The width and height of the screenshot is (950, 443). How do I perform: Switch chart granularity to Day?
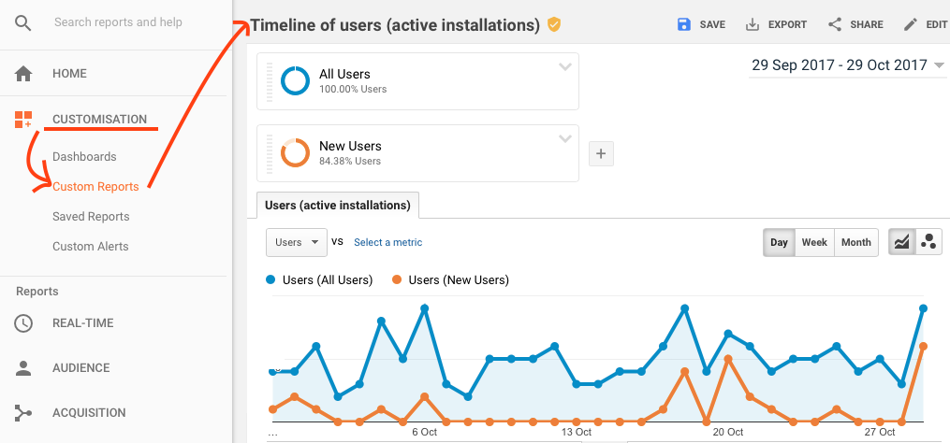[x=779, y=242]
